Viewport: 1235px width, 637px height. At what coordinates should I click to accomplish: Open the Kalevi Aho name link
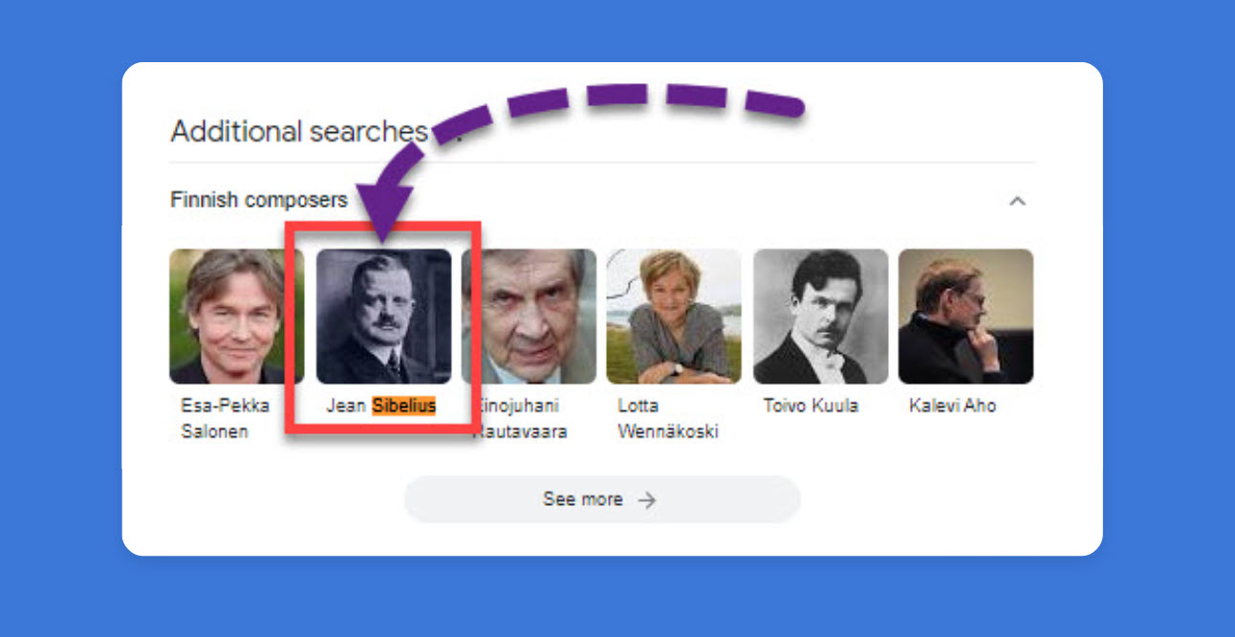952,406
